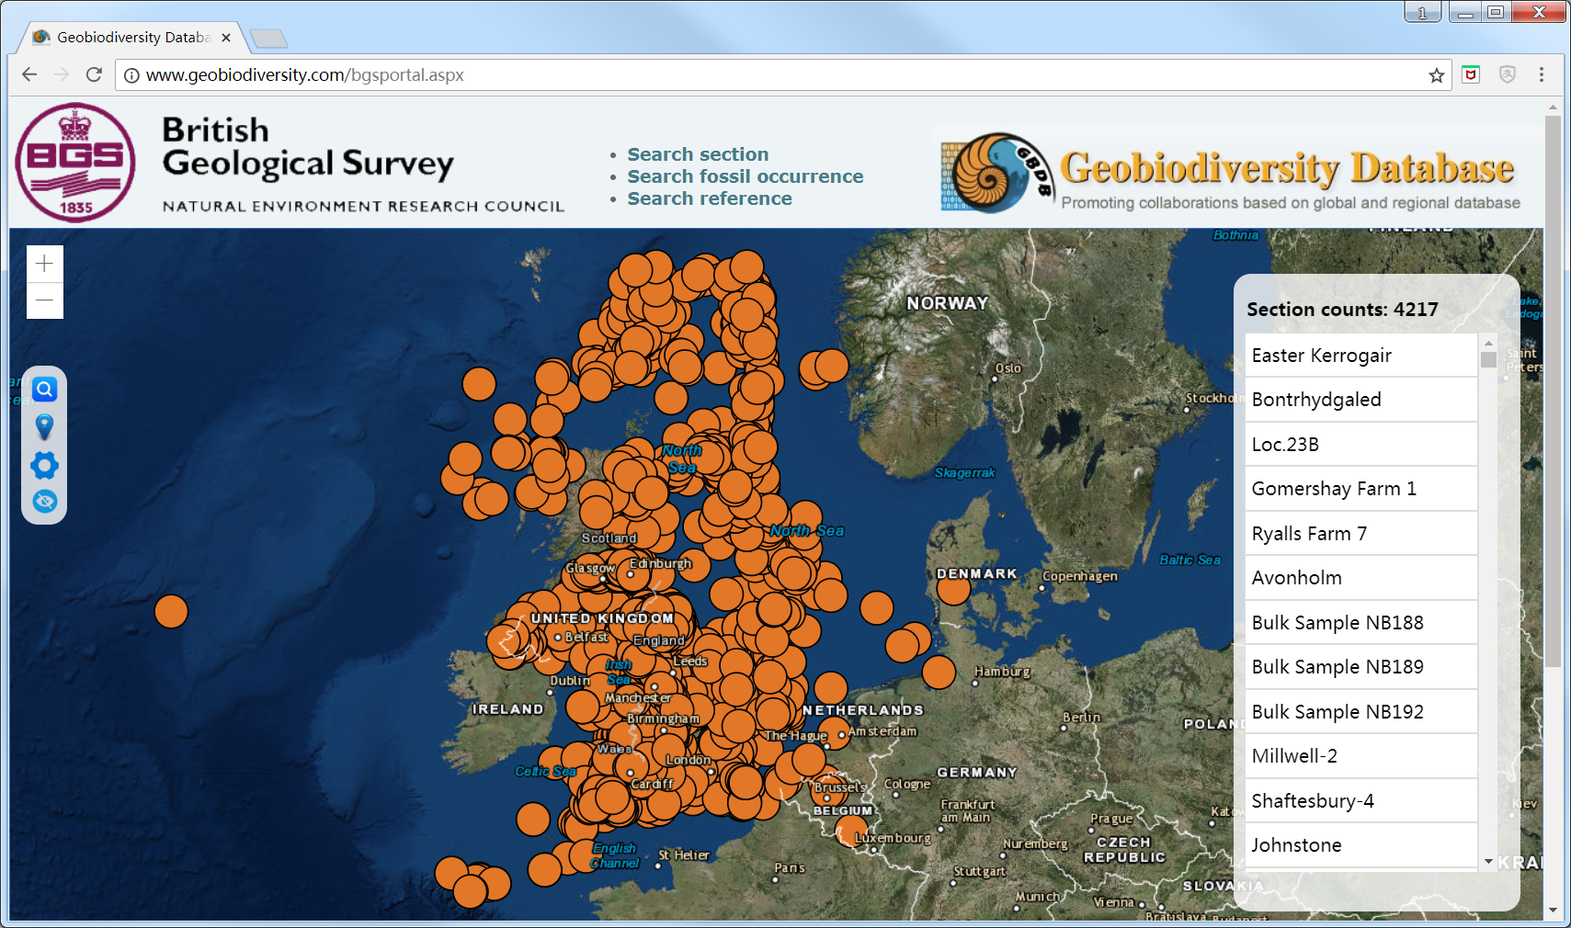Click the section list scrollbar thumb
The image size is (1571, 928).
(x=1488, y=359)
